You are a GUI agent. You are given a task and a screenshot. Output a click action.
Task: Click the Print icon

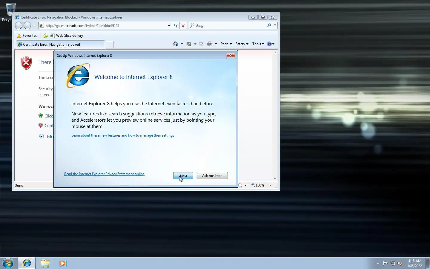coord(210,44)
